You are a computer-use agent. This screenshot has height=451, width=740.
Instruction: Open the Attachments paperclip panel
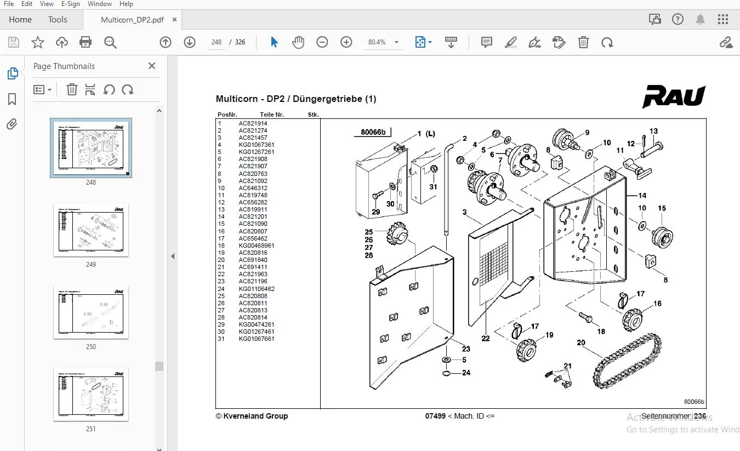(x=12, y=124)
